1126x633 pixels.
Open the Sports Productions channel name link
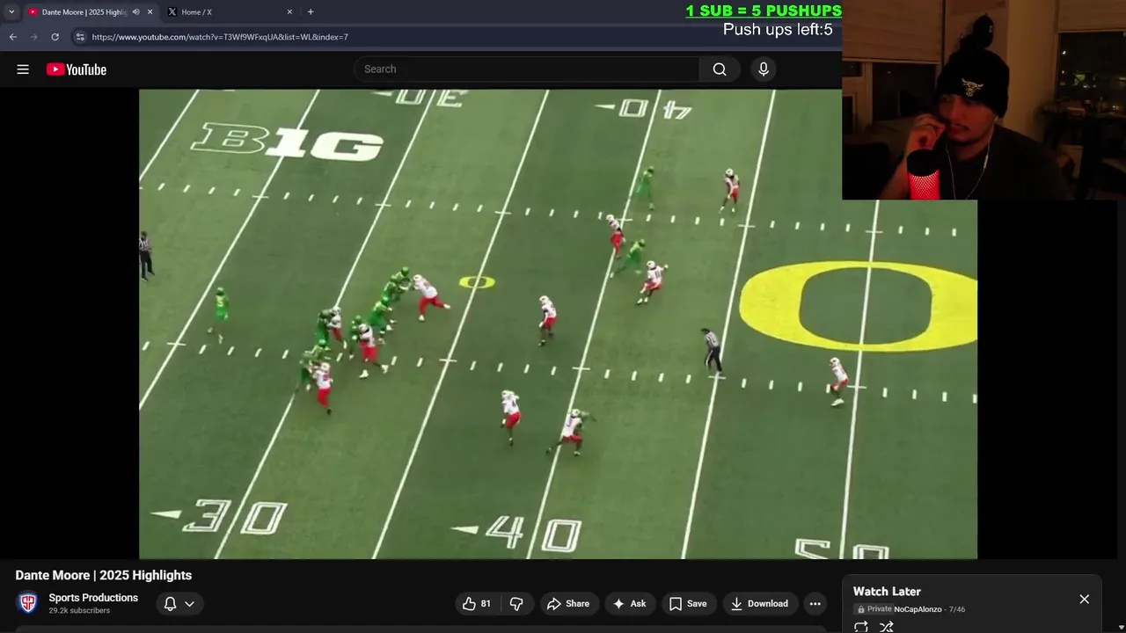pos(93,598)
